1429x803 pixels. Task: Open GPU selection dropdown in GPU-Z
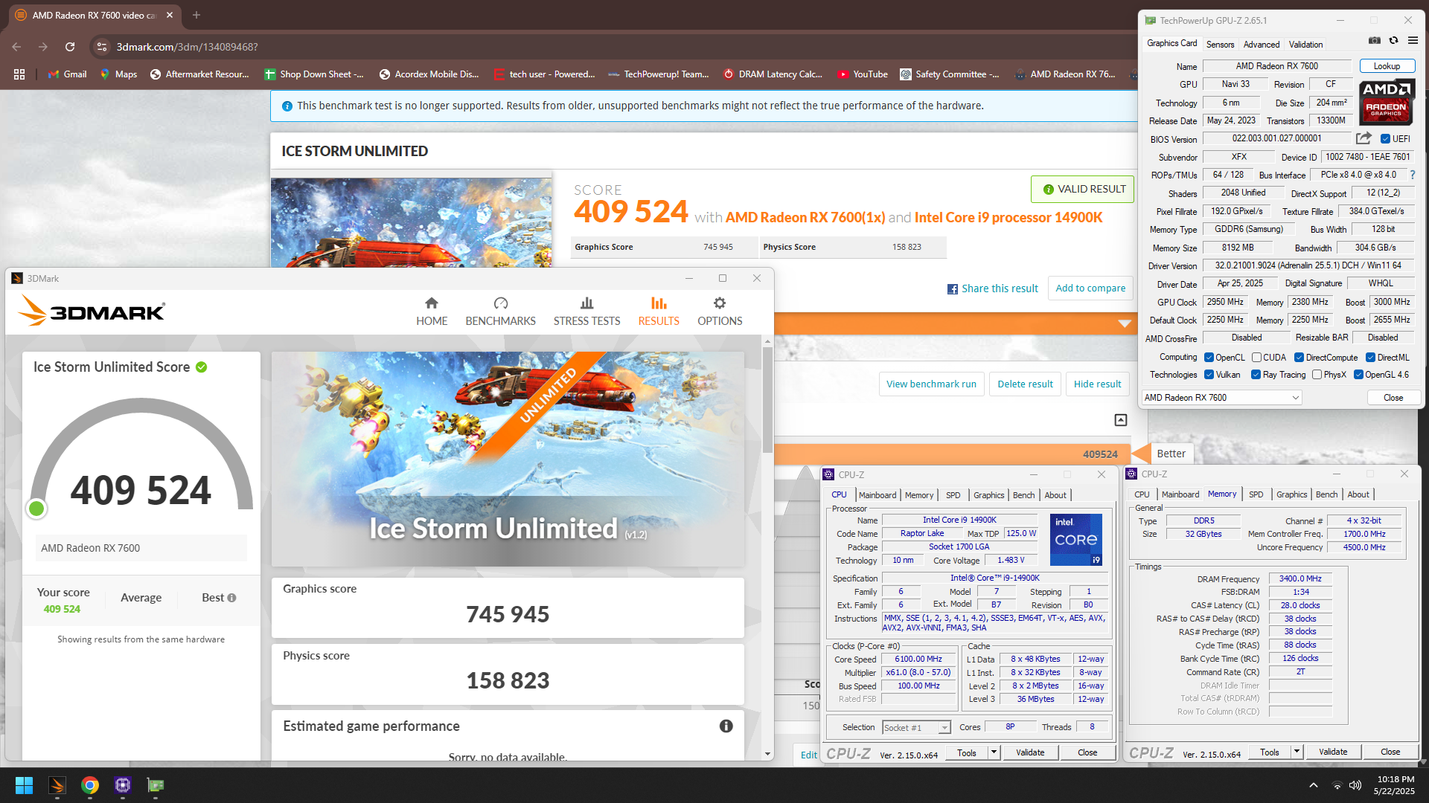1221,398
